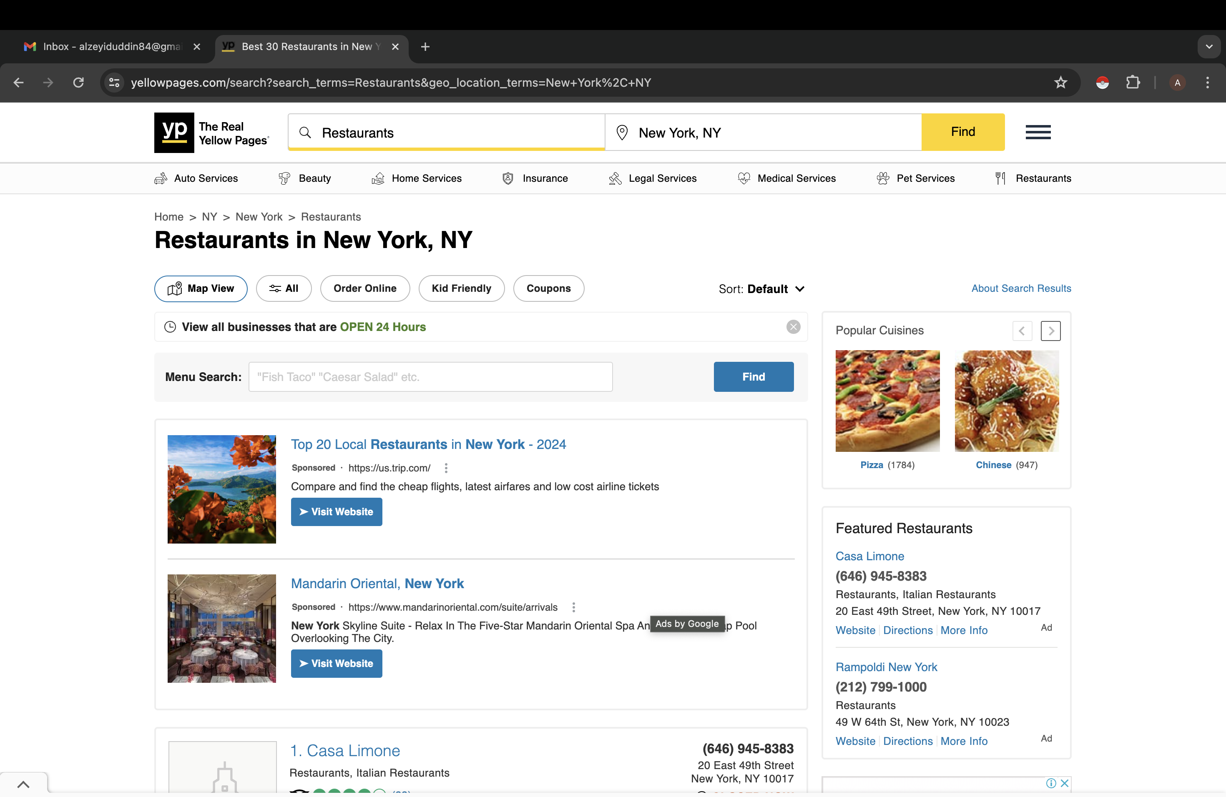
Task: Click the yellow Find button
Action: coord(962,132)
